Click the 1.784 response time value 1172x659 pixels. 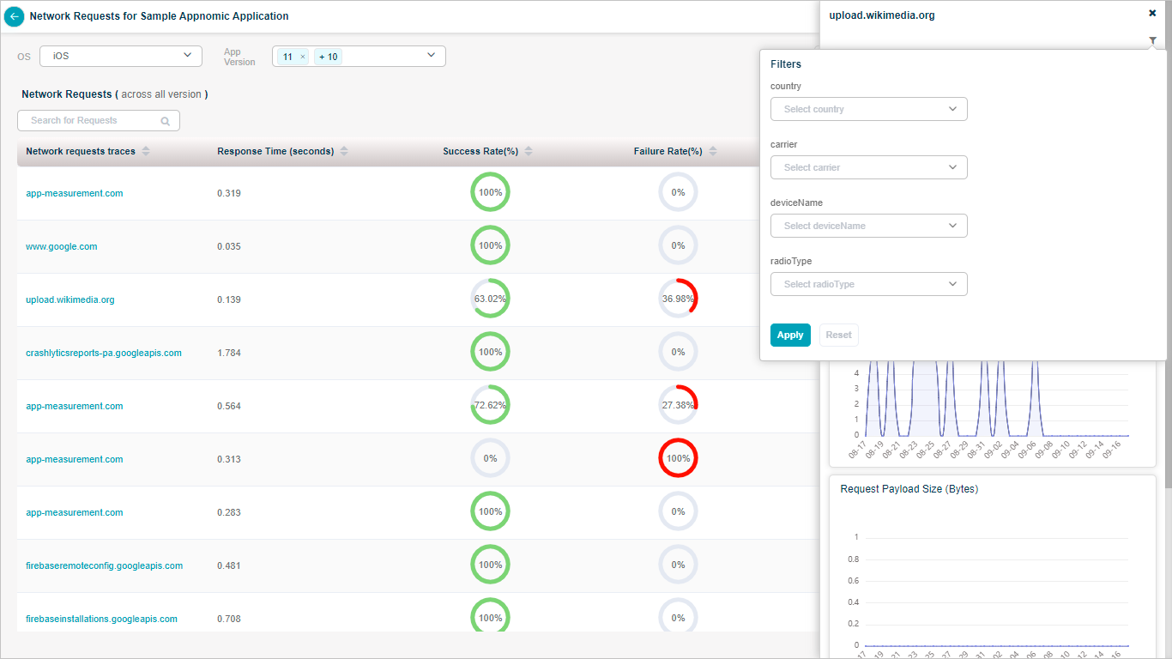(x=229, y=353)
